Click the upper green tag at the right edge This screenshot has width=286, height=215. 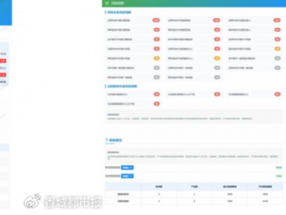click(279, 168)
